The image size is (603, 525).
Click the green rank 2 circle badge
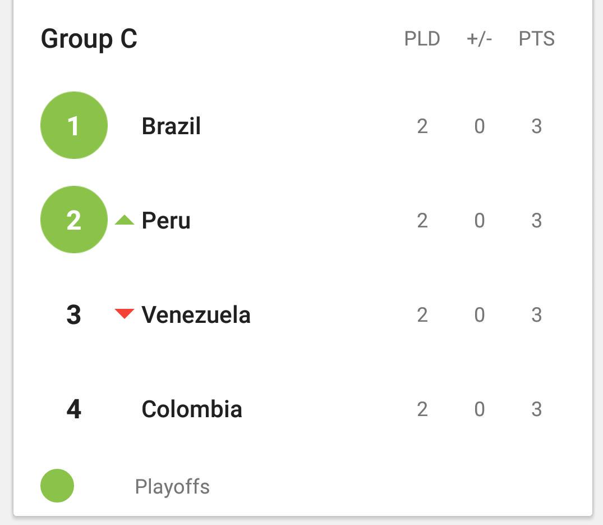(74, 220)
